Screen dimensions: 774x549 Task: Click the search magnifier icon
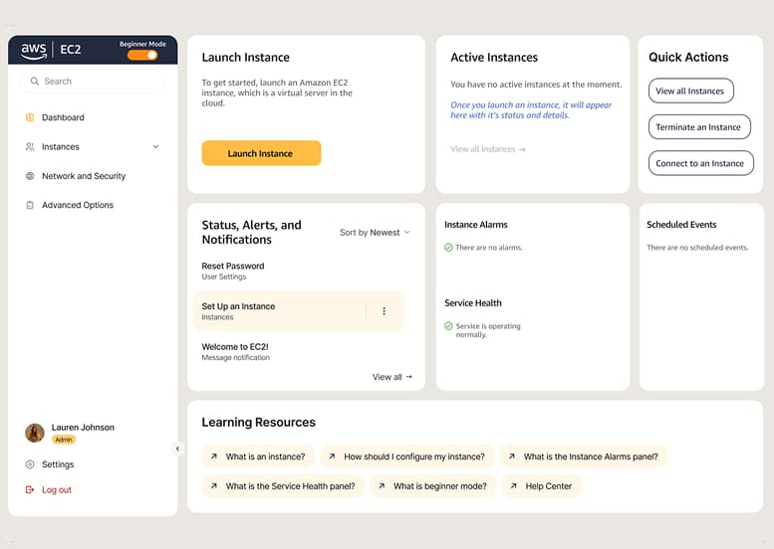click(34, 82)
